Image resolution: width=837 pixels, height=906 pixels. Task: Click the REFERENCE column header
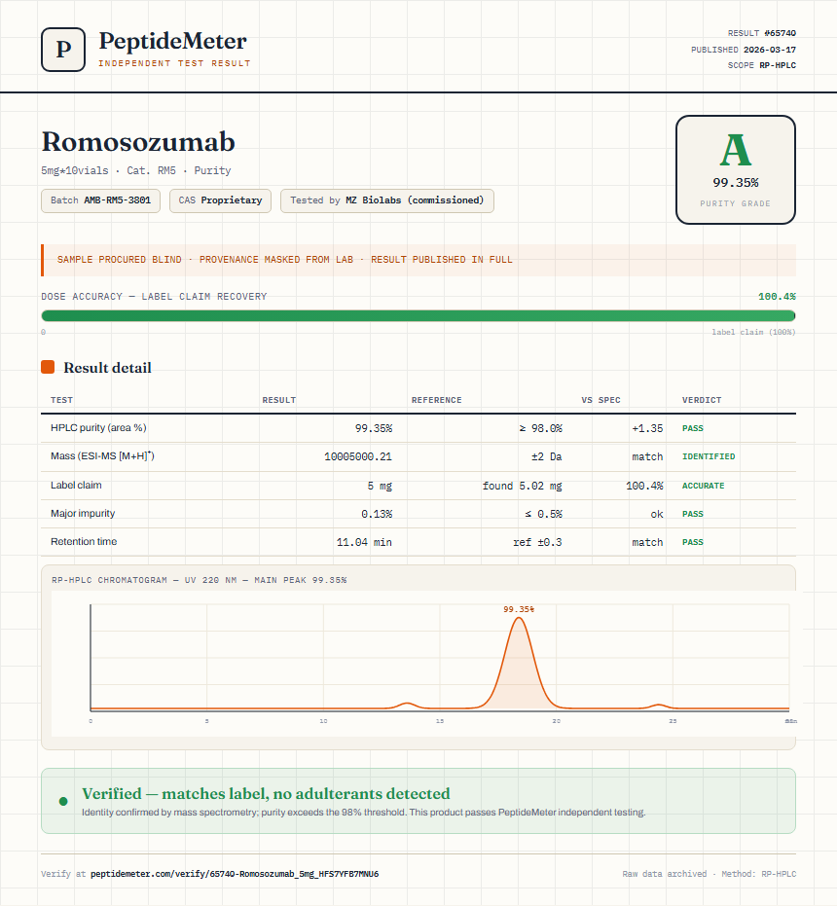[436, 400]
